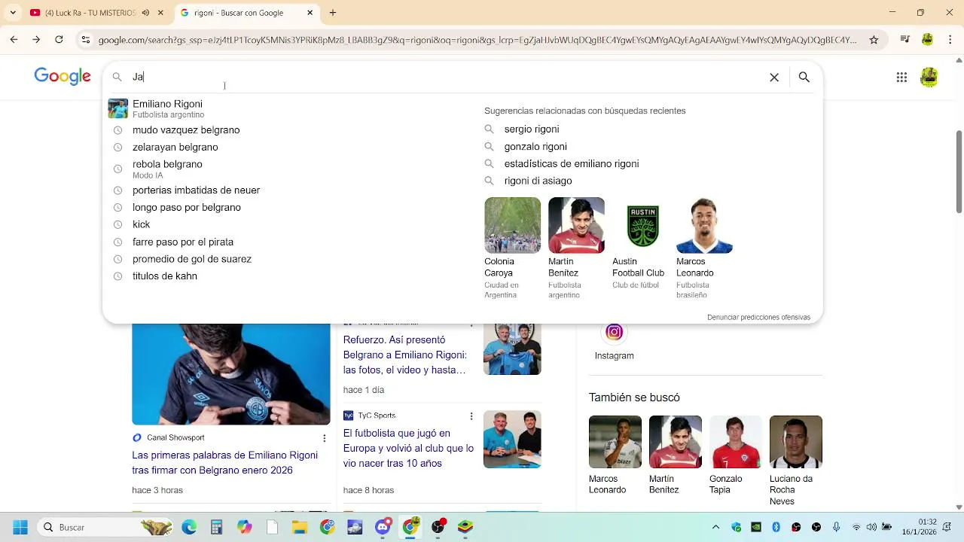
Task: Open the Windows Start menu
Action: click(x=20, y=527)
